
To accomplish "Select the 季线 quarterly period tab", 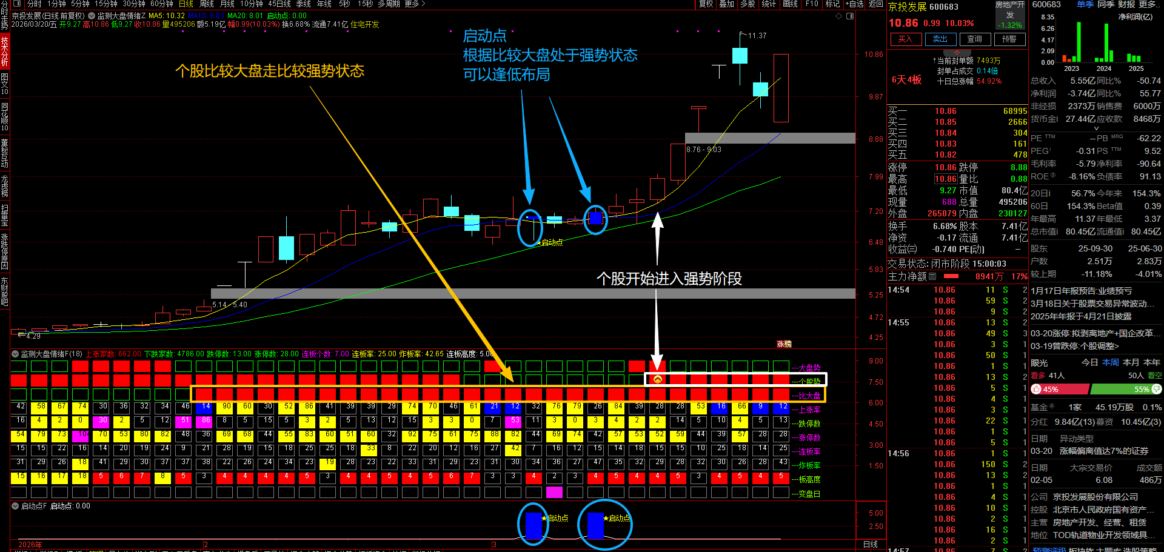I will [303, 4].
